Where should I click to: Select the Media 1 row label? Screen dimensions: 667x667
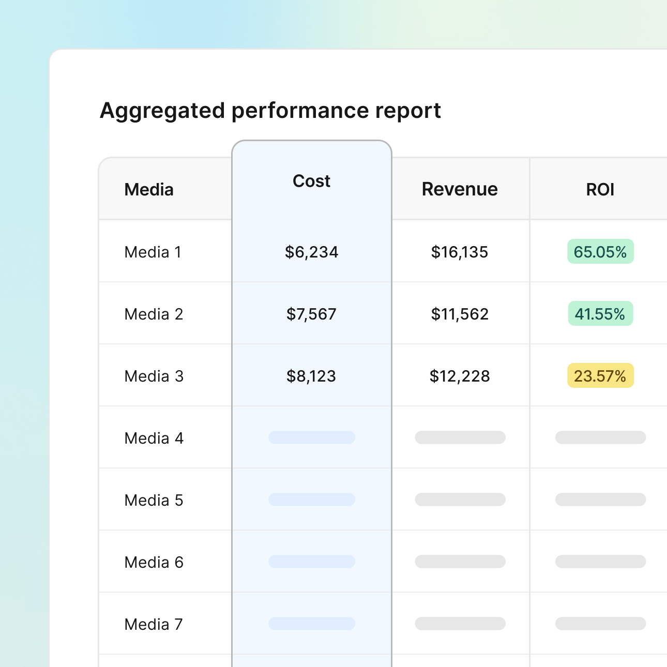point(153,252)
